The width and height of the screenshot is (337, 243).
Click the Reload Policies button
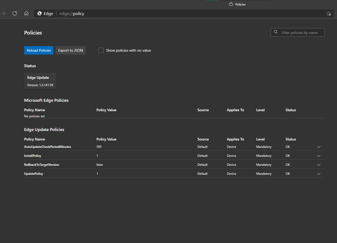(39, 50)
